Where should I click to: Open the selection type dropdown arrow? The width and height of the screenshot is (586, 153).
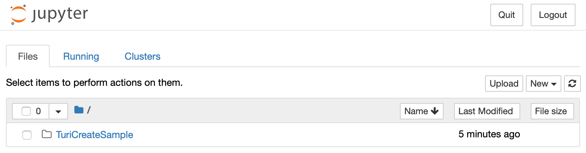coord(58,111)
